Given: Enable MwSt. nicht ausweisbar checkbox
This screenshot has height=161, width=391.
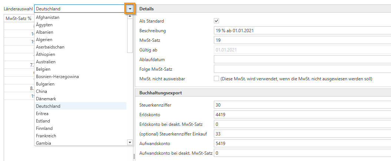Looking at the screenshot, I should click(x=217, y=78).
